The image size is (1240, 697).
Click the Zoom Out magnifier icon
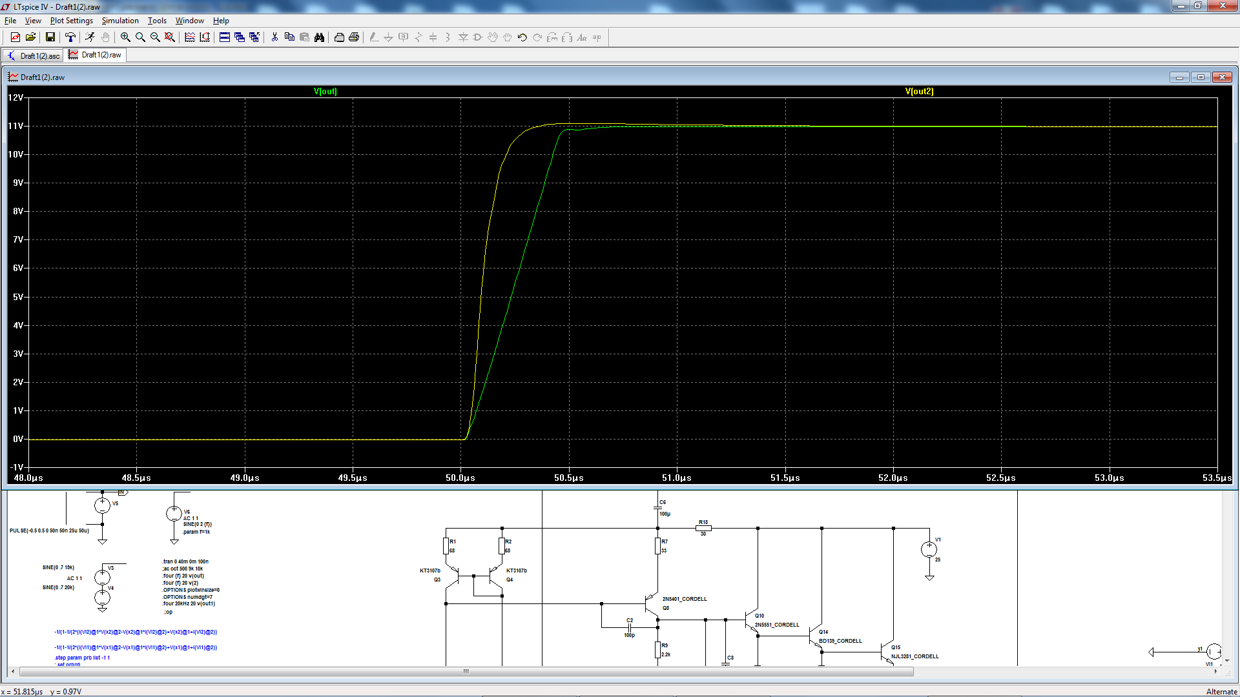coord(155,37)
